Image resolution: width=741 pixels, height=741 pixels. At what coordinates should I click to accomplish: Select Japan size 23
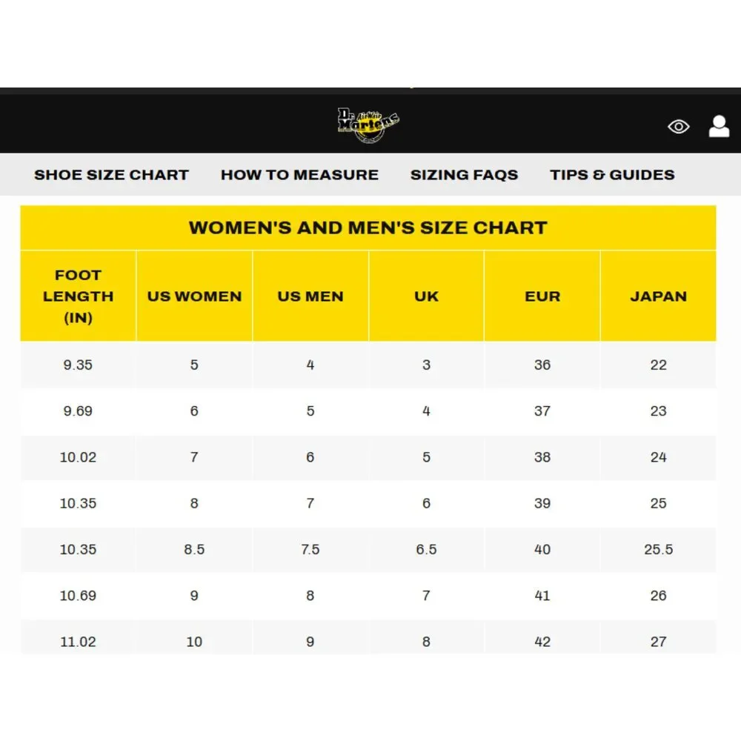click(x=658, y=411)
